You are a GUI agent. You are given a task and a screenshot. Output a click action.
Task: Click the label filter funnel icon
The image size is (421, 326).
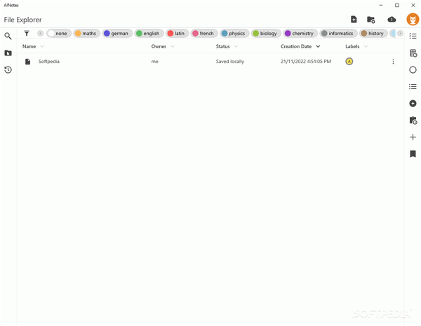tap(27, 33)
